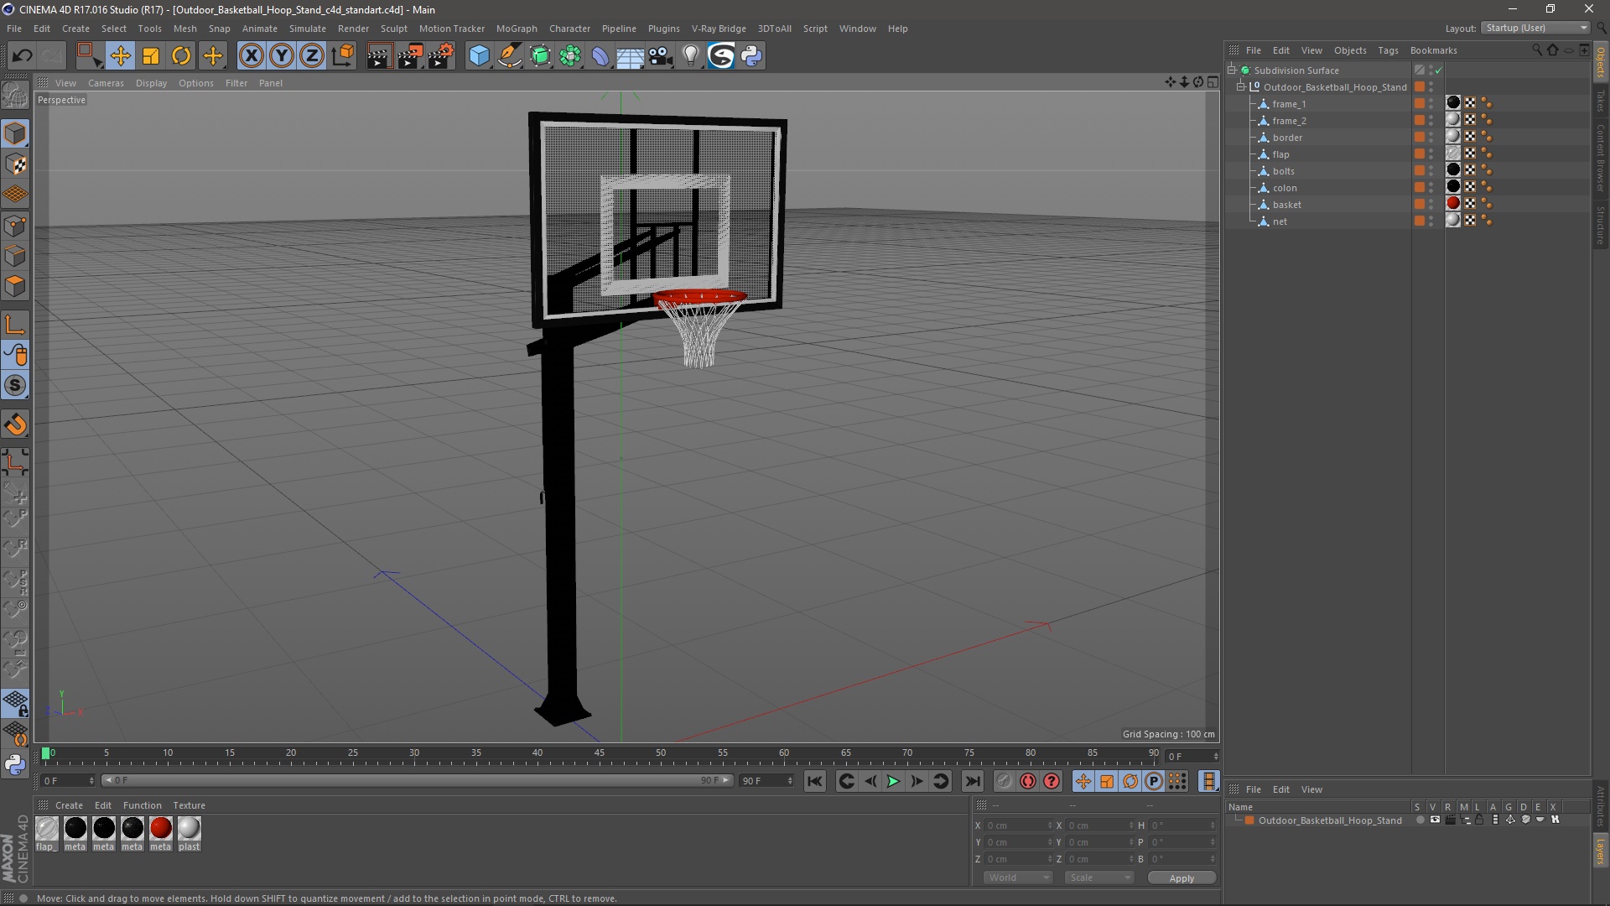Go to start of animation
Screen dimensions: 1610x906
coord(814,781)
